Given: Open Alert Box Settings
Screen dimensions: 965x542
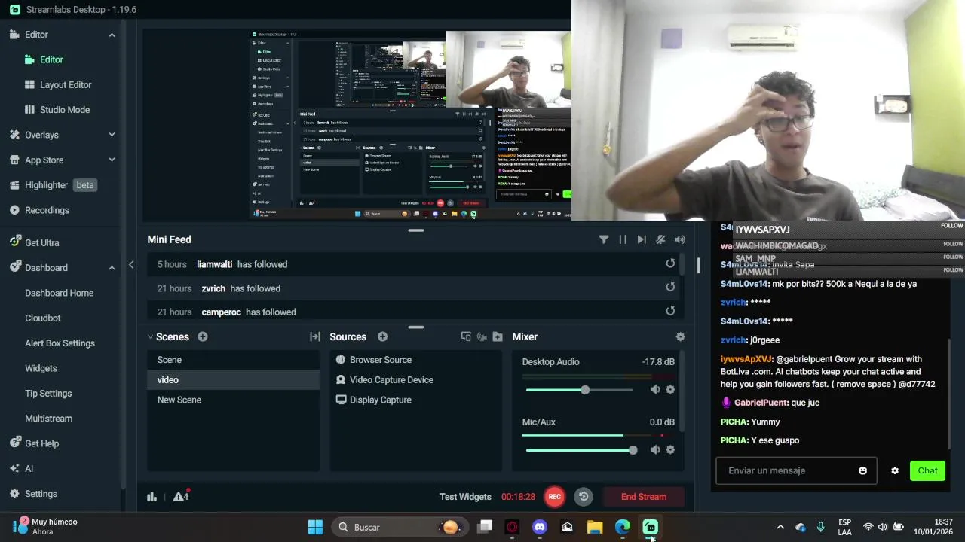Looking at the screenshot, I should 60,343.
